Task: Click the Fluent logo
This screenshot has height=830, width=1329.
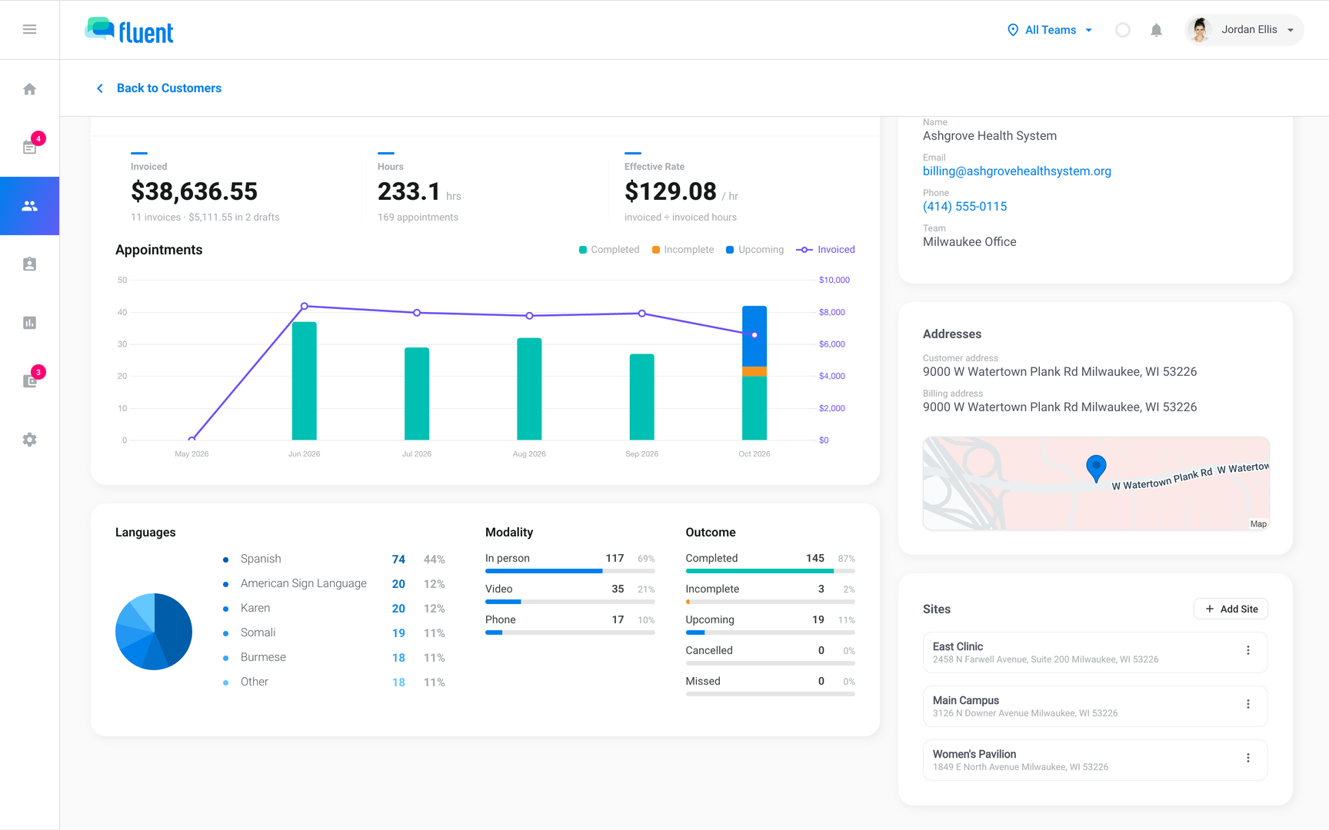Action: 129,31
